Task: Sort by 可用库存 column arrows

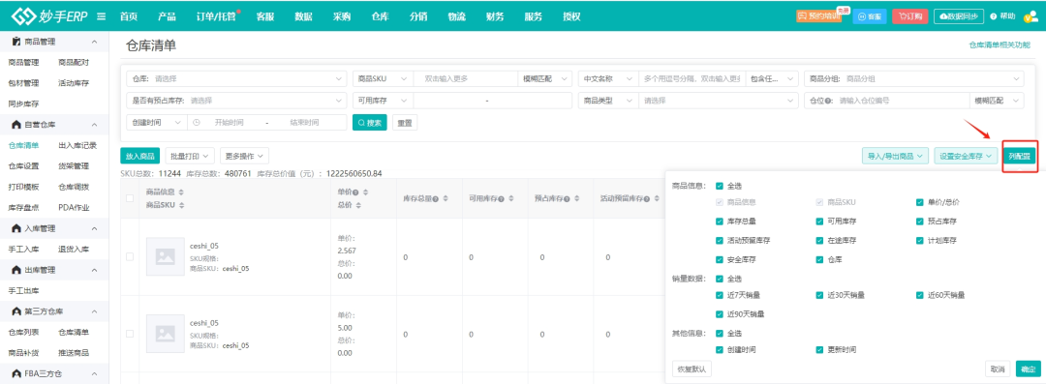Action: pyautogui.click(x=511, y=198)
